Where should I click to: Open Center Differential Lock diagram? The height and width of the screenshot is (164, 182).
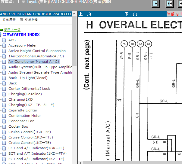(x=29, y=89)
